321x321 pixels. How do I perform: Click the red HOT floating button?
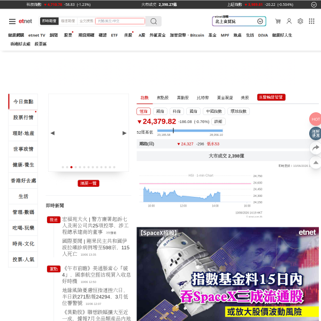(315, 119)
